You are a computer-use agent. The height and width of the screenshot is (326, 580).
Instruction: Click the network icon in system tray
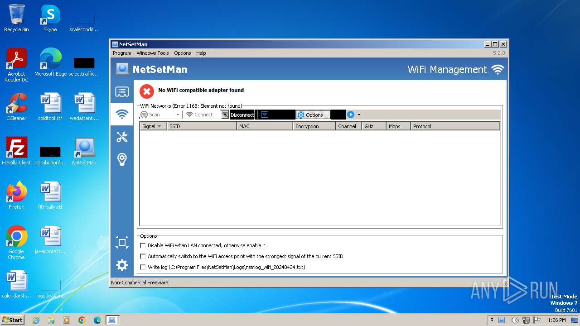coord(526,320)
